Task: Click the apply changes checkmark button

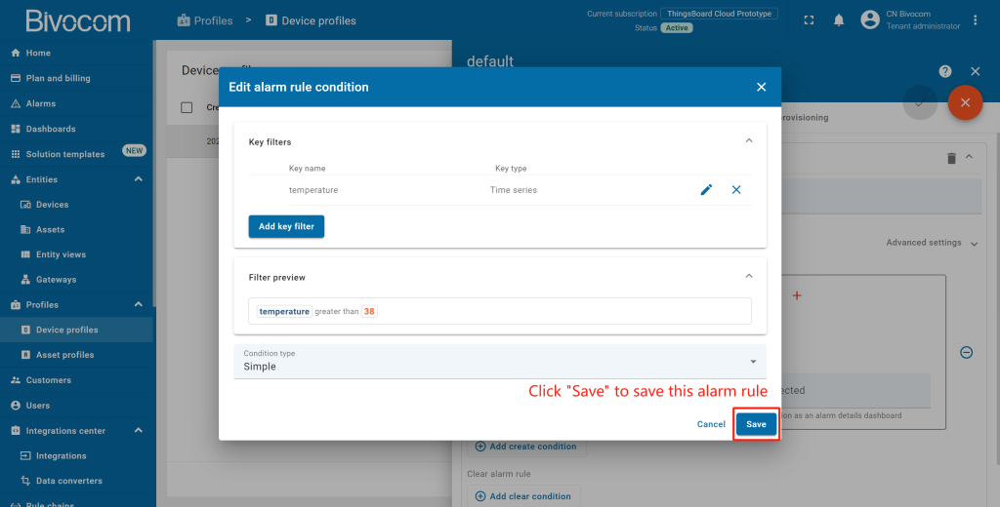Action: tap(920, 102)
